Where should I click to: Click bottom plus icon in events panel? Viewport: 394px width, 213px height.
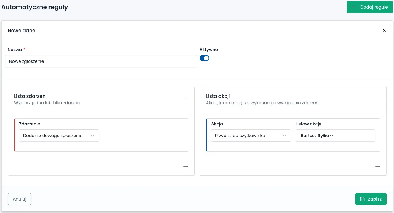(186, 166)
